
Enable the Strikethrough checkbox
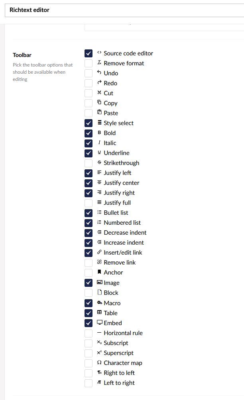pos(89,163)
